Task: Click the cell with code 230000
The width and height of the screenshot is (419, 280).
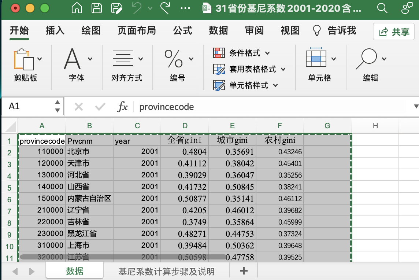Action: (42, 233)
